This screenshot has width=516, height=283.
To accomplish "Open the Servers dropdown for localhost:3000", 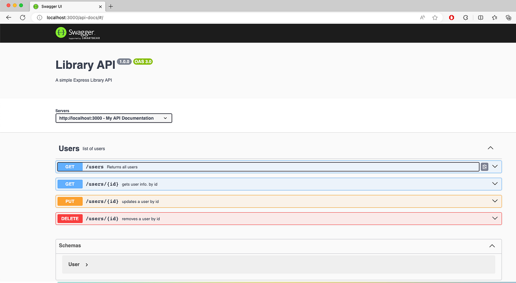I will [114, 118].
